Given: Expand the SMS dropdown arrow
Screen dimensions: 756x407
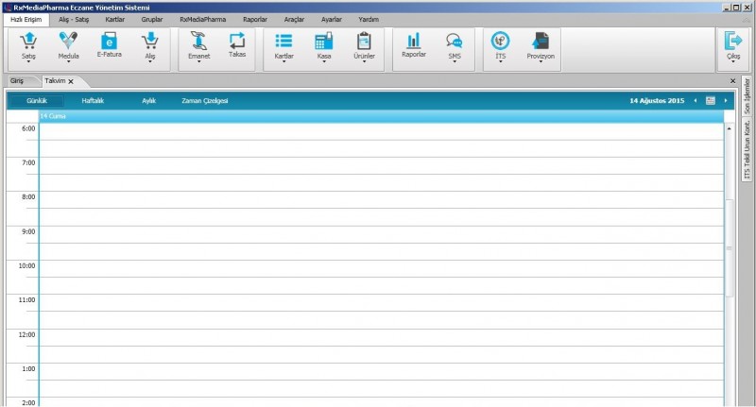Looking at the screenshot, I should point(455,62).
